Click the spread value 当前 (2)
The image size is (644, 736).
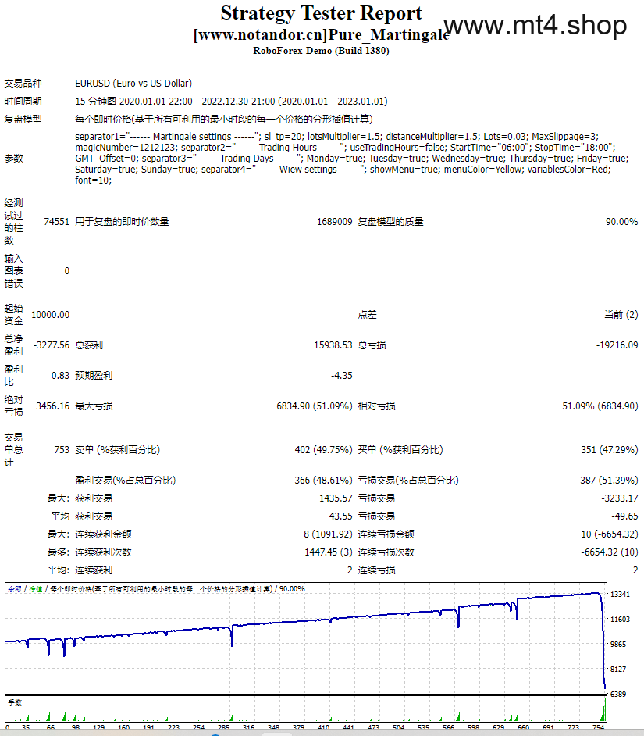click(621, 315)
